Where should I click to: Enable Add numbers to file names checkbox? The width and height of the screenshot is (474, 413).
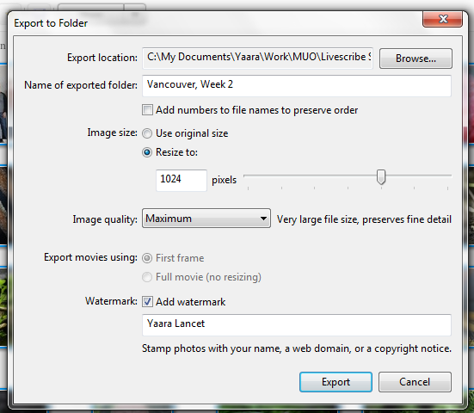[x=147, y=110]
